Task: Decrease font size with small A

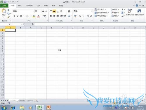Action: 46,11
